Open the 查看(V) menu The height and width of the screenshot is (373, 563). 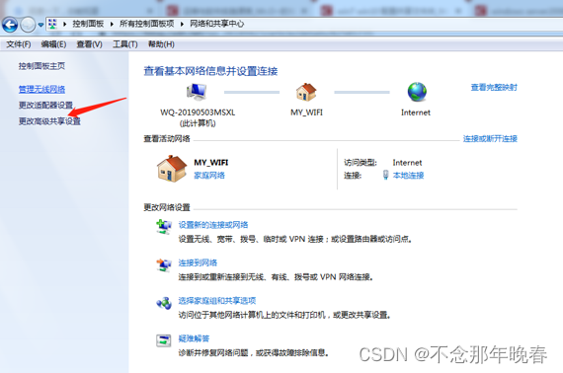(90, 44)
